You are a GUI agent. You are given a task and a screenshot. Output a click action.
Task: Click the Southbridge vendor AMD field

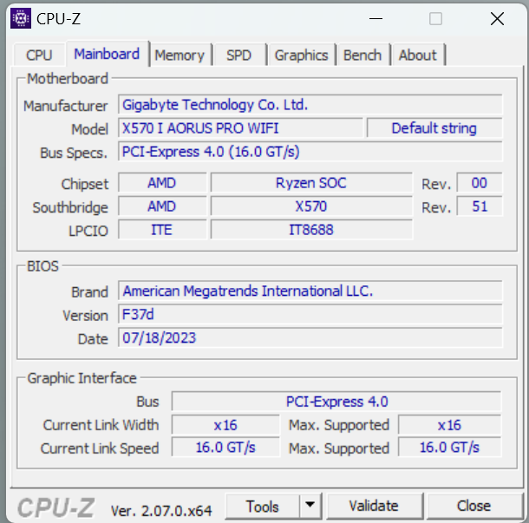click(x=162, y=206)
